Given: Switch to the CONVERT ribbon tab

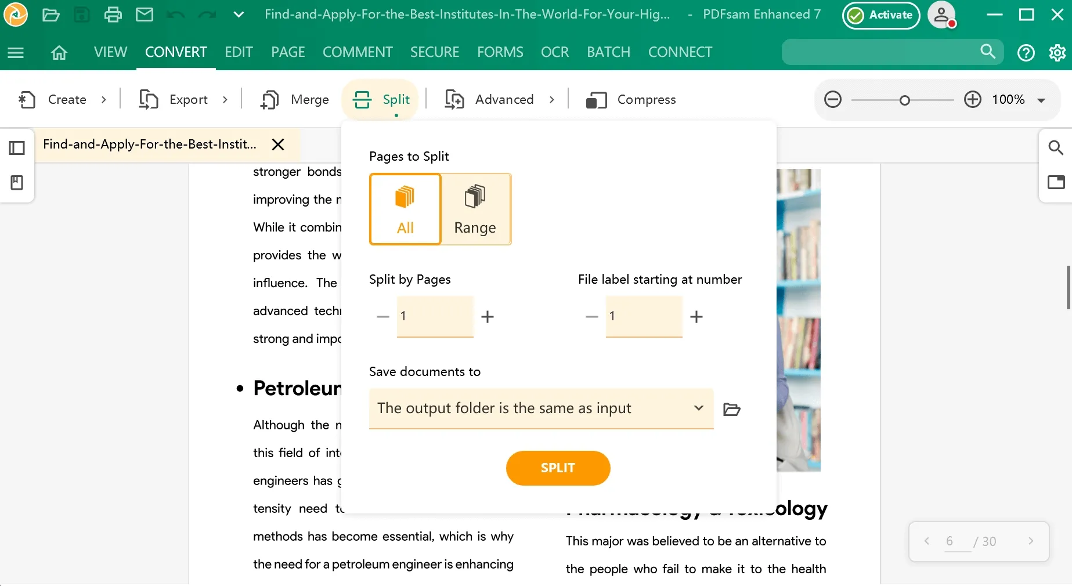Looking at the screenshot, I should pyautogui.click(x=175, y=52).
